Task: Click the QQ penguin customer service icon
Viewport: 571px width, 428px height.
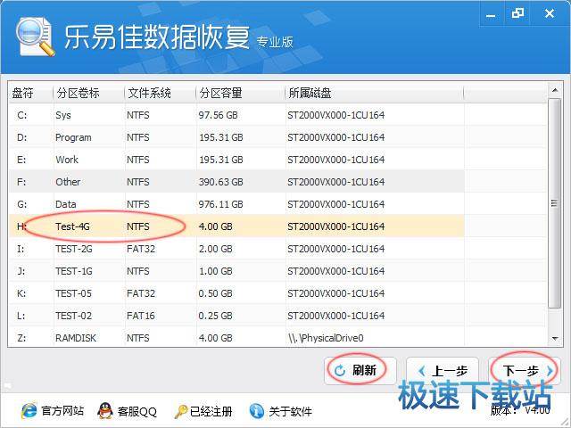Action: pos(105,410)
